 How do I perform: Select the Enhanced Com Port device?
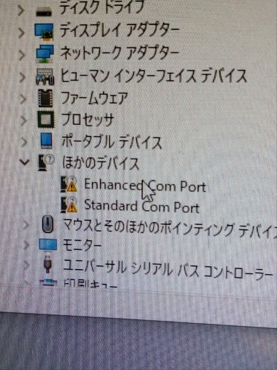tap(145, 186)
